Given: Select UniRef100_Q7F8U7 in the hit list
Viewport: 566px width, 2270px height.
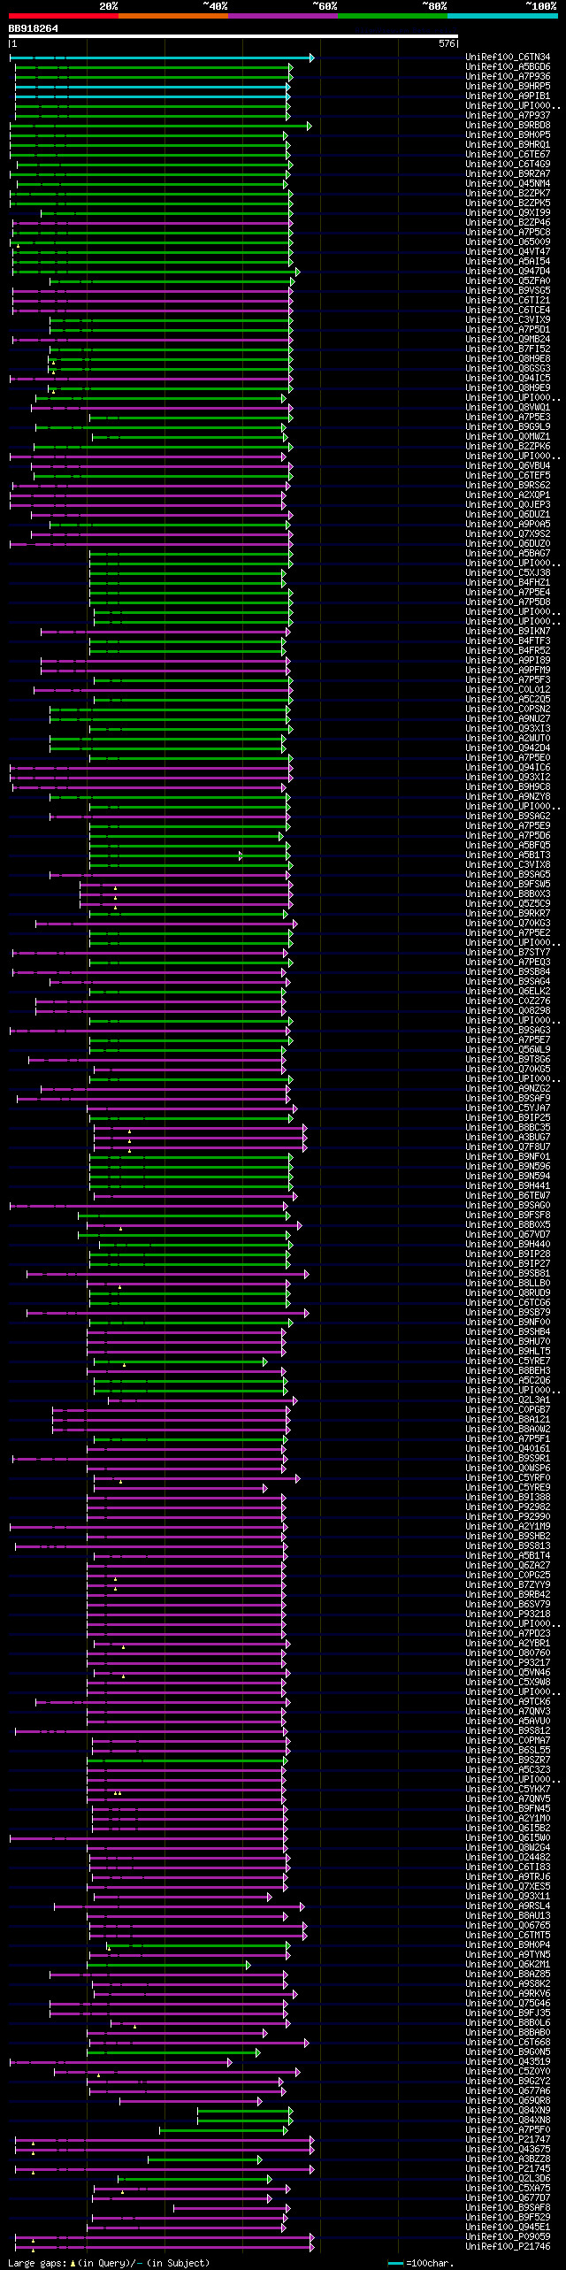Looking at the screenshot, I should (508, 1147).
